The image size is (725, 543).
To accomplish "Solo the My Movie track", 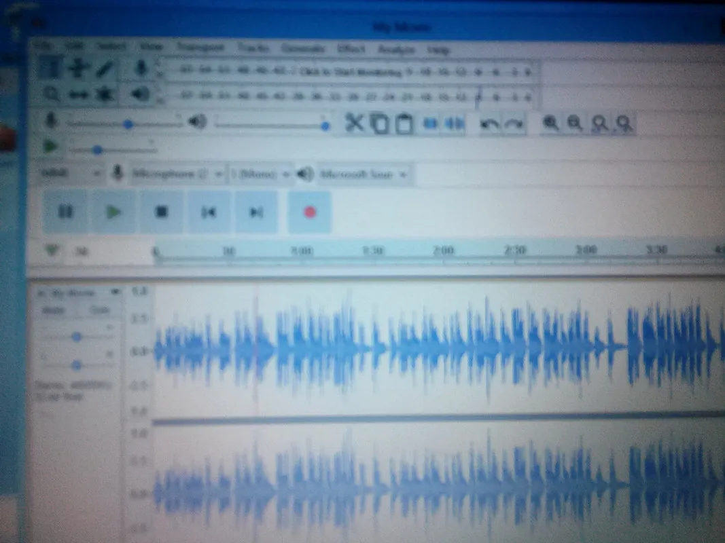I will click(x=99, y=310).
